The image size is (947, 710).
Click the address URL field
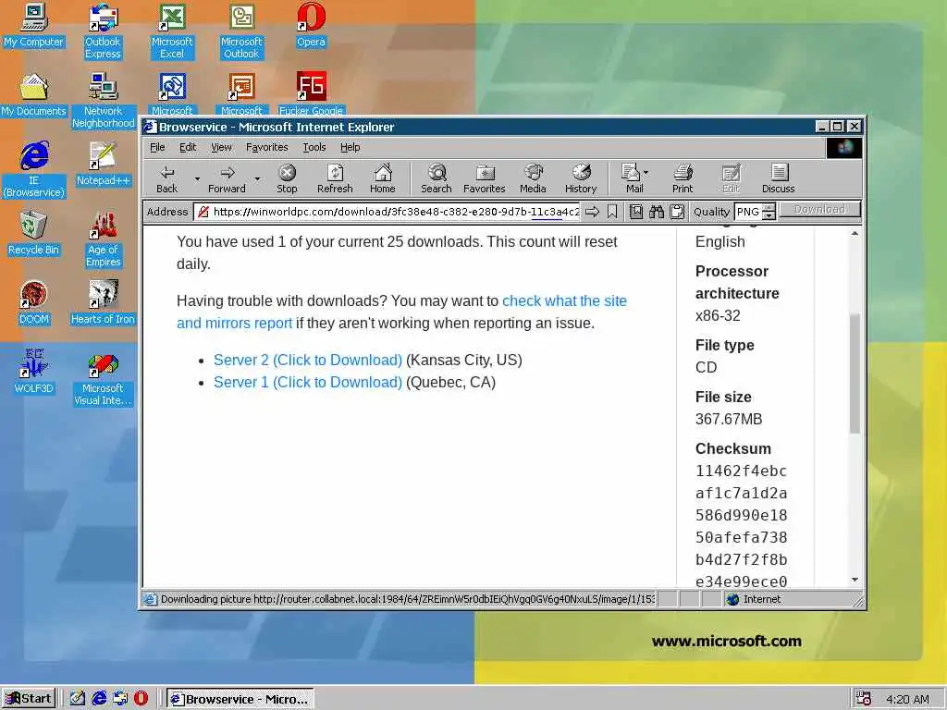[x=387, y=212]
